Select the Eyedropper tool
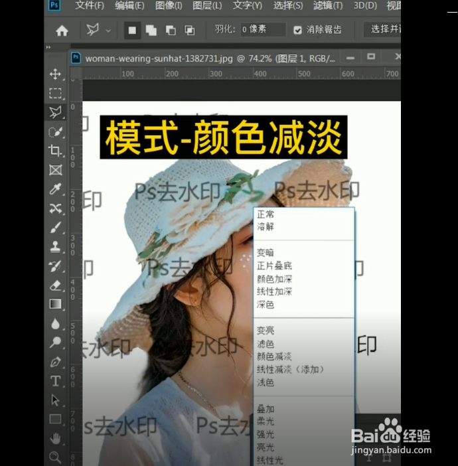Image resolution: width=458 pixels, height=466 pixels. click(x=55, y=189)
